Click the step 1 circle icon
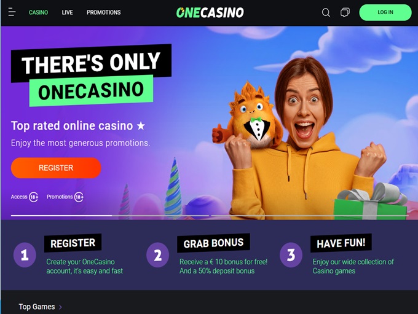 pyautogui.click(x=25, y=255)
